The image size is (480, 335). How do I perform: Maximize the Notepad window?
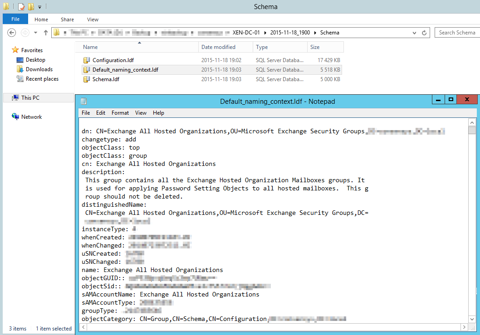(451, 99)
